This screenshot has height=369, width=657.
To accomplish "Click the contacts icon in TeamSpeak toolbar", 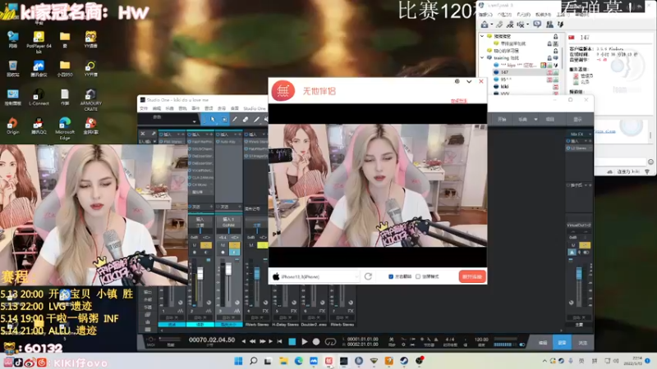I will [549, 25].
